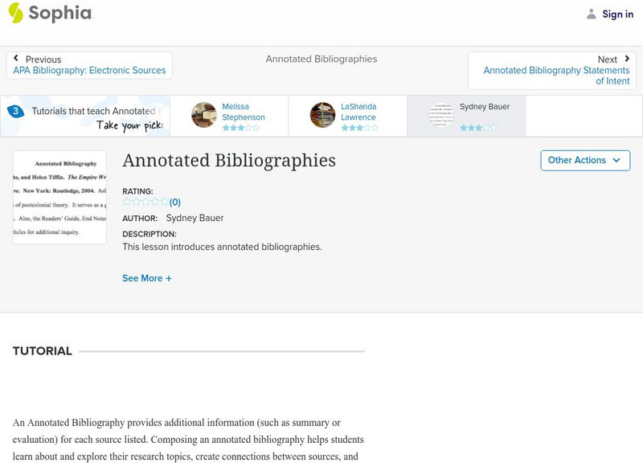The height and width of the screenshot is (463, 643).
Task: Switch to LaShanda Lawrence's tutorial tab
Action: click(x=358, y=112)
